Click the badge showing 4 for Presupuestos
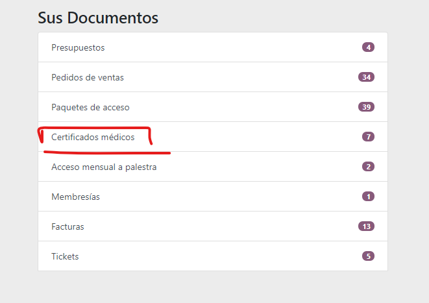The width and height of the screenshot is (429, 303). click(x=368, y=47)
